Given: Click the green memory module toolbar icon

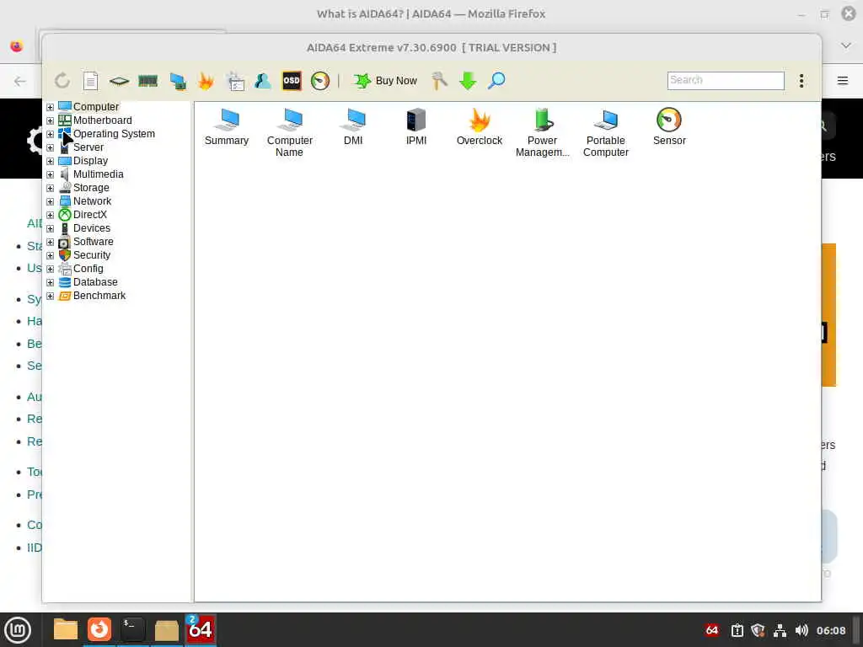Looking at the screenshot, I should (147, 82).
